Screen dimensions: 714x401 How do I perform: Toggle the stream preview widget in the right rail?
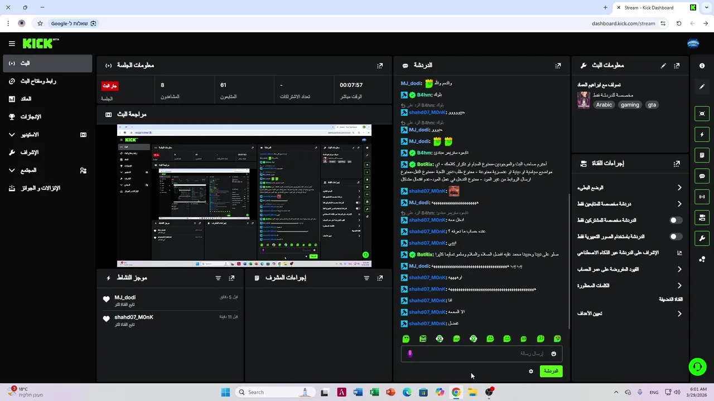click(x=702, y=114)
